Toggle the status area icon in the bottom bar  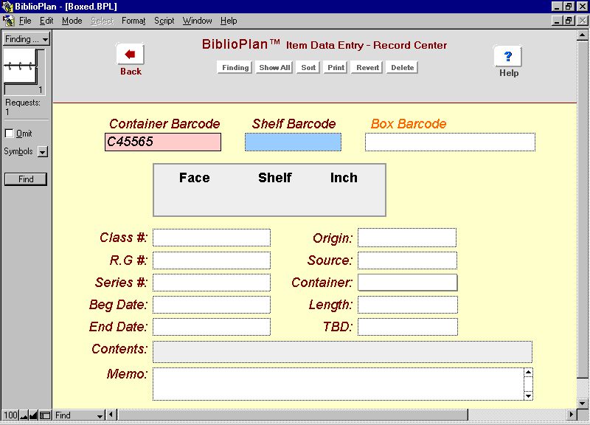click(45, 415)
